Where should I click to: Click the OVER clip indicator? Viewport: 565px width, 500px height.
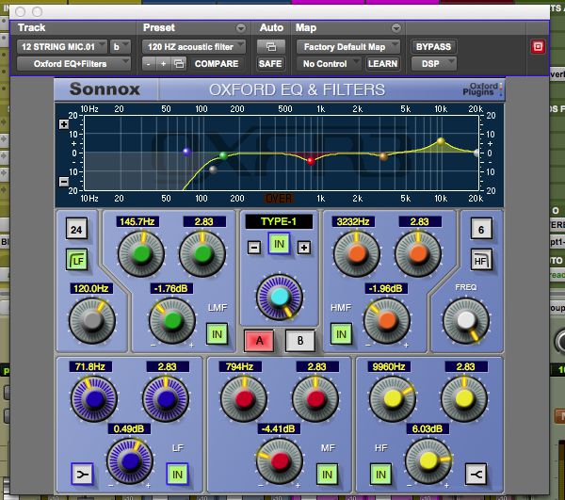[279, 198]
